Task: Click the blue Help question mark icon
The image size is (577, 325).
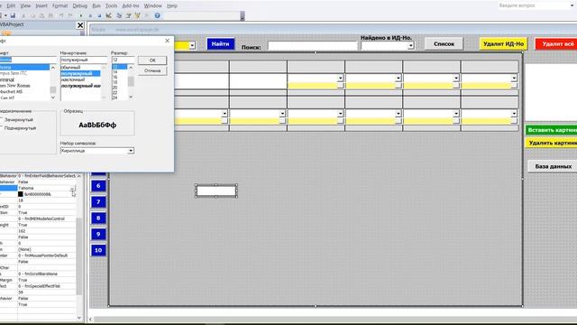Action: pyautogui.click(x=157, y=15)
